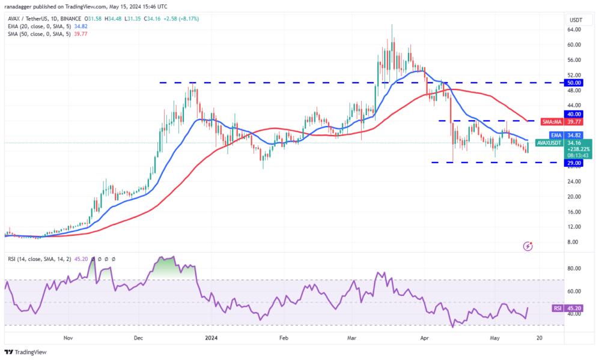Click the low price L31.35
This screenshot has width=599, height=360.
tap(133, 19)
